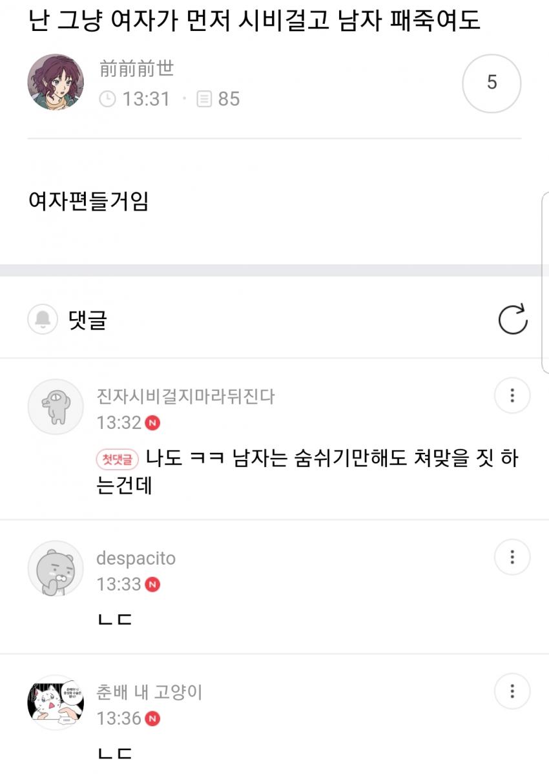Click the author name 前前前世
The height and width of the screenshot is (774, 549).
[x=136, y=68]
